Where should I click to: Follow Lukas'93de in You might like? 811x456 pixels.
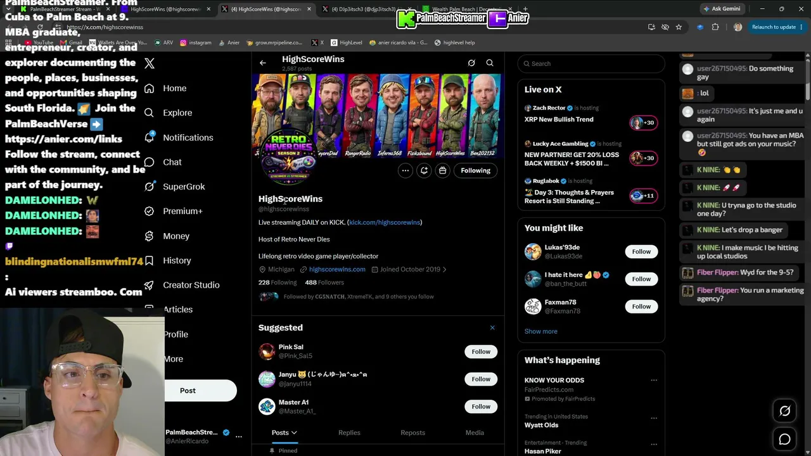(x=641, y=251)
